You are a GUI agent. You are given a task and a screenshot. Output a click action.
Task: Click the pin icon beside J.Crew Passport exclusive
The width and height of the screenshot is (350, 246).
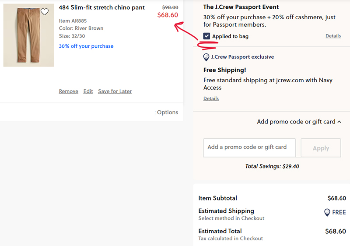tap(206, 57)
